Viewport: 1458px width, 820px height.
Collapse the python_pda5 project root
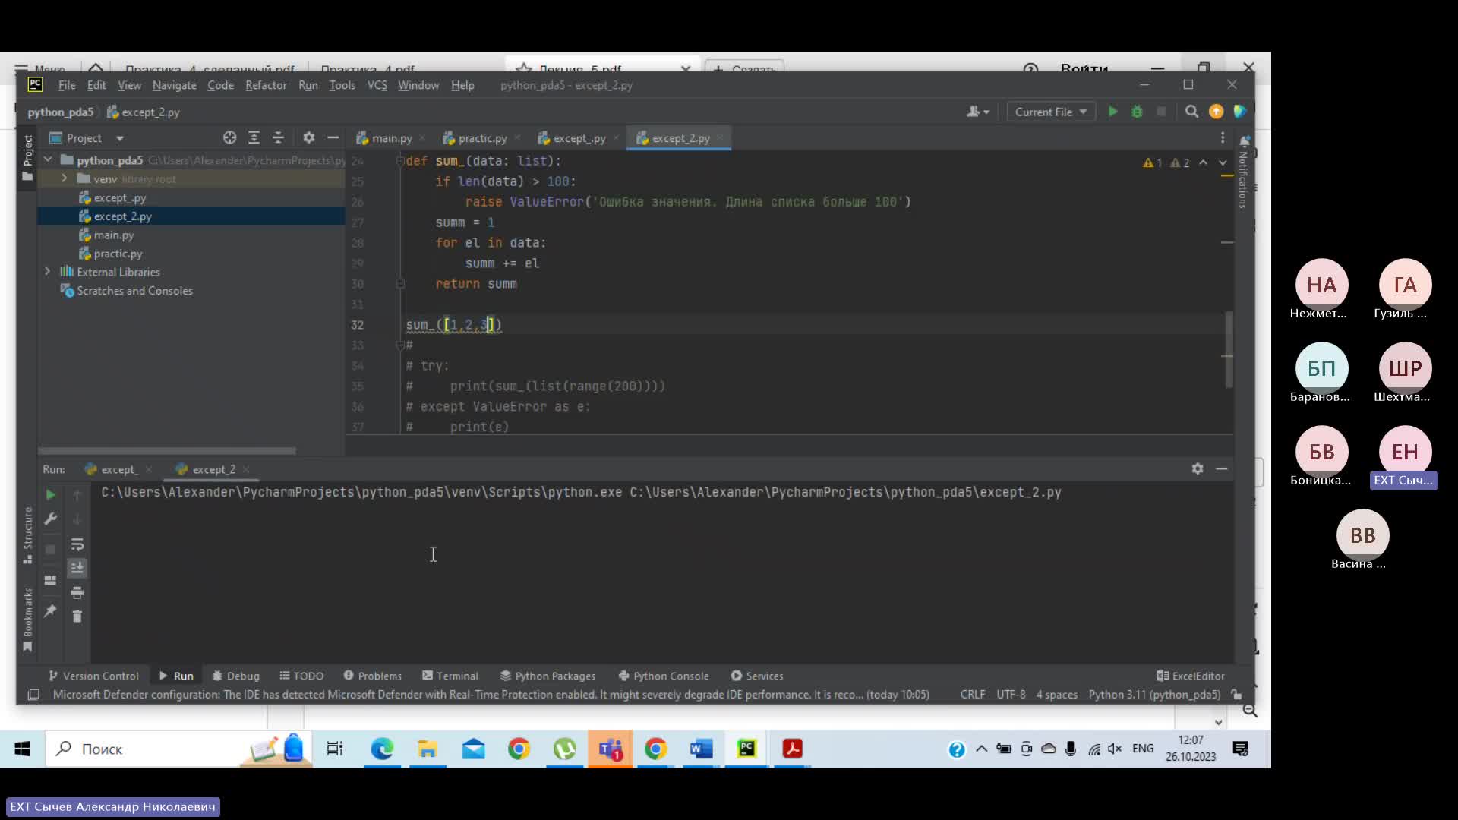48,159
